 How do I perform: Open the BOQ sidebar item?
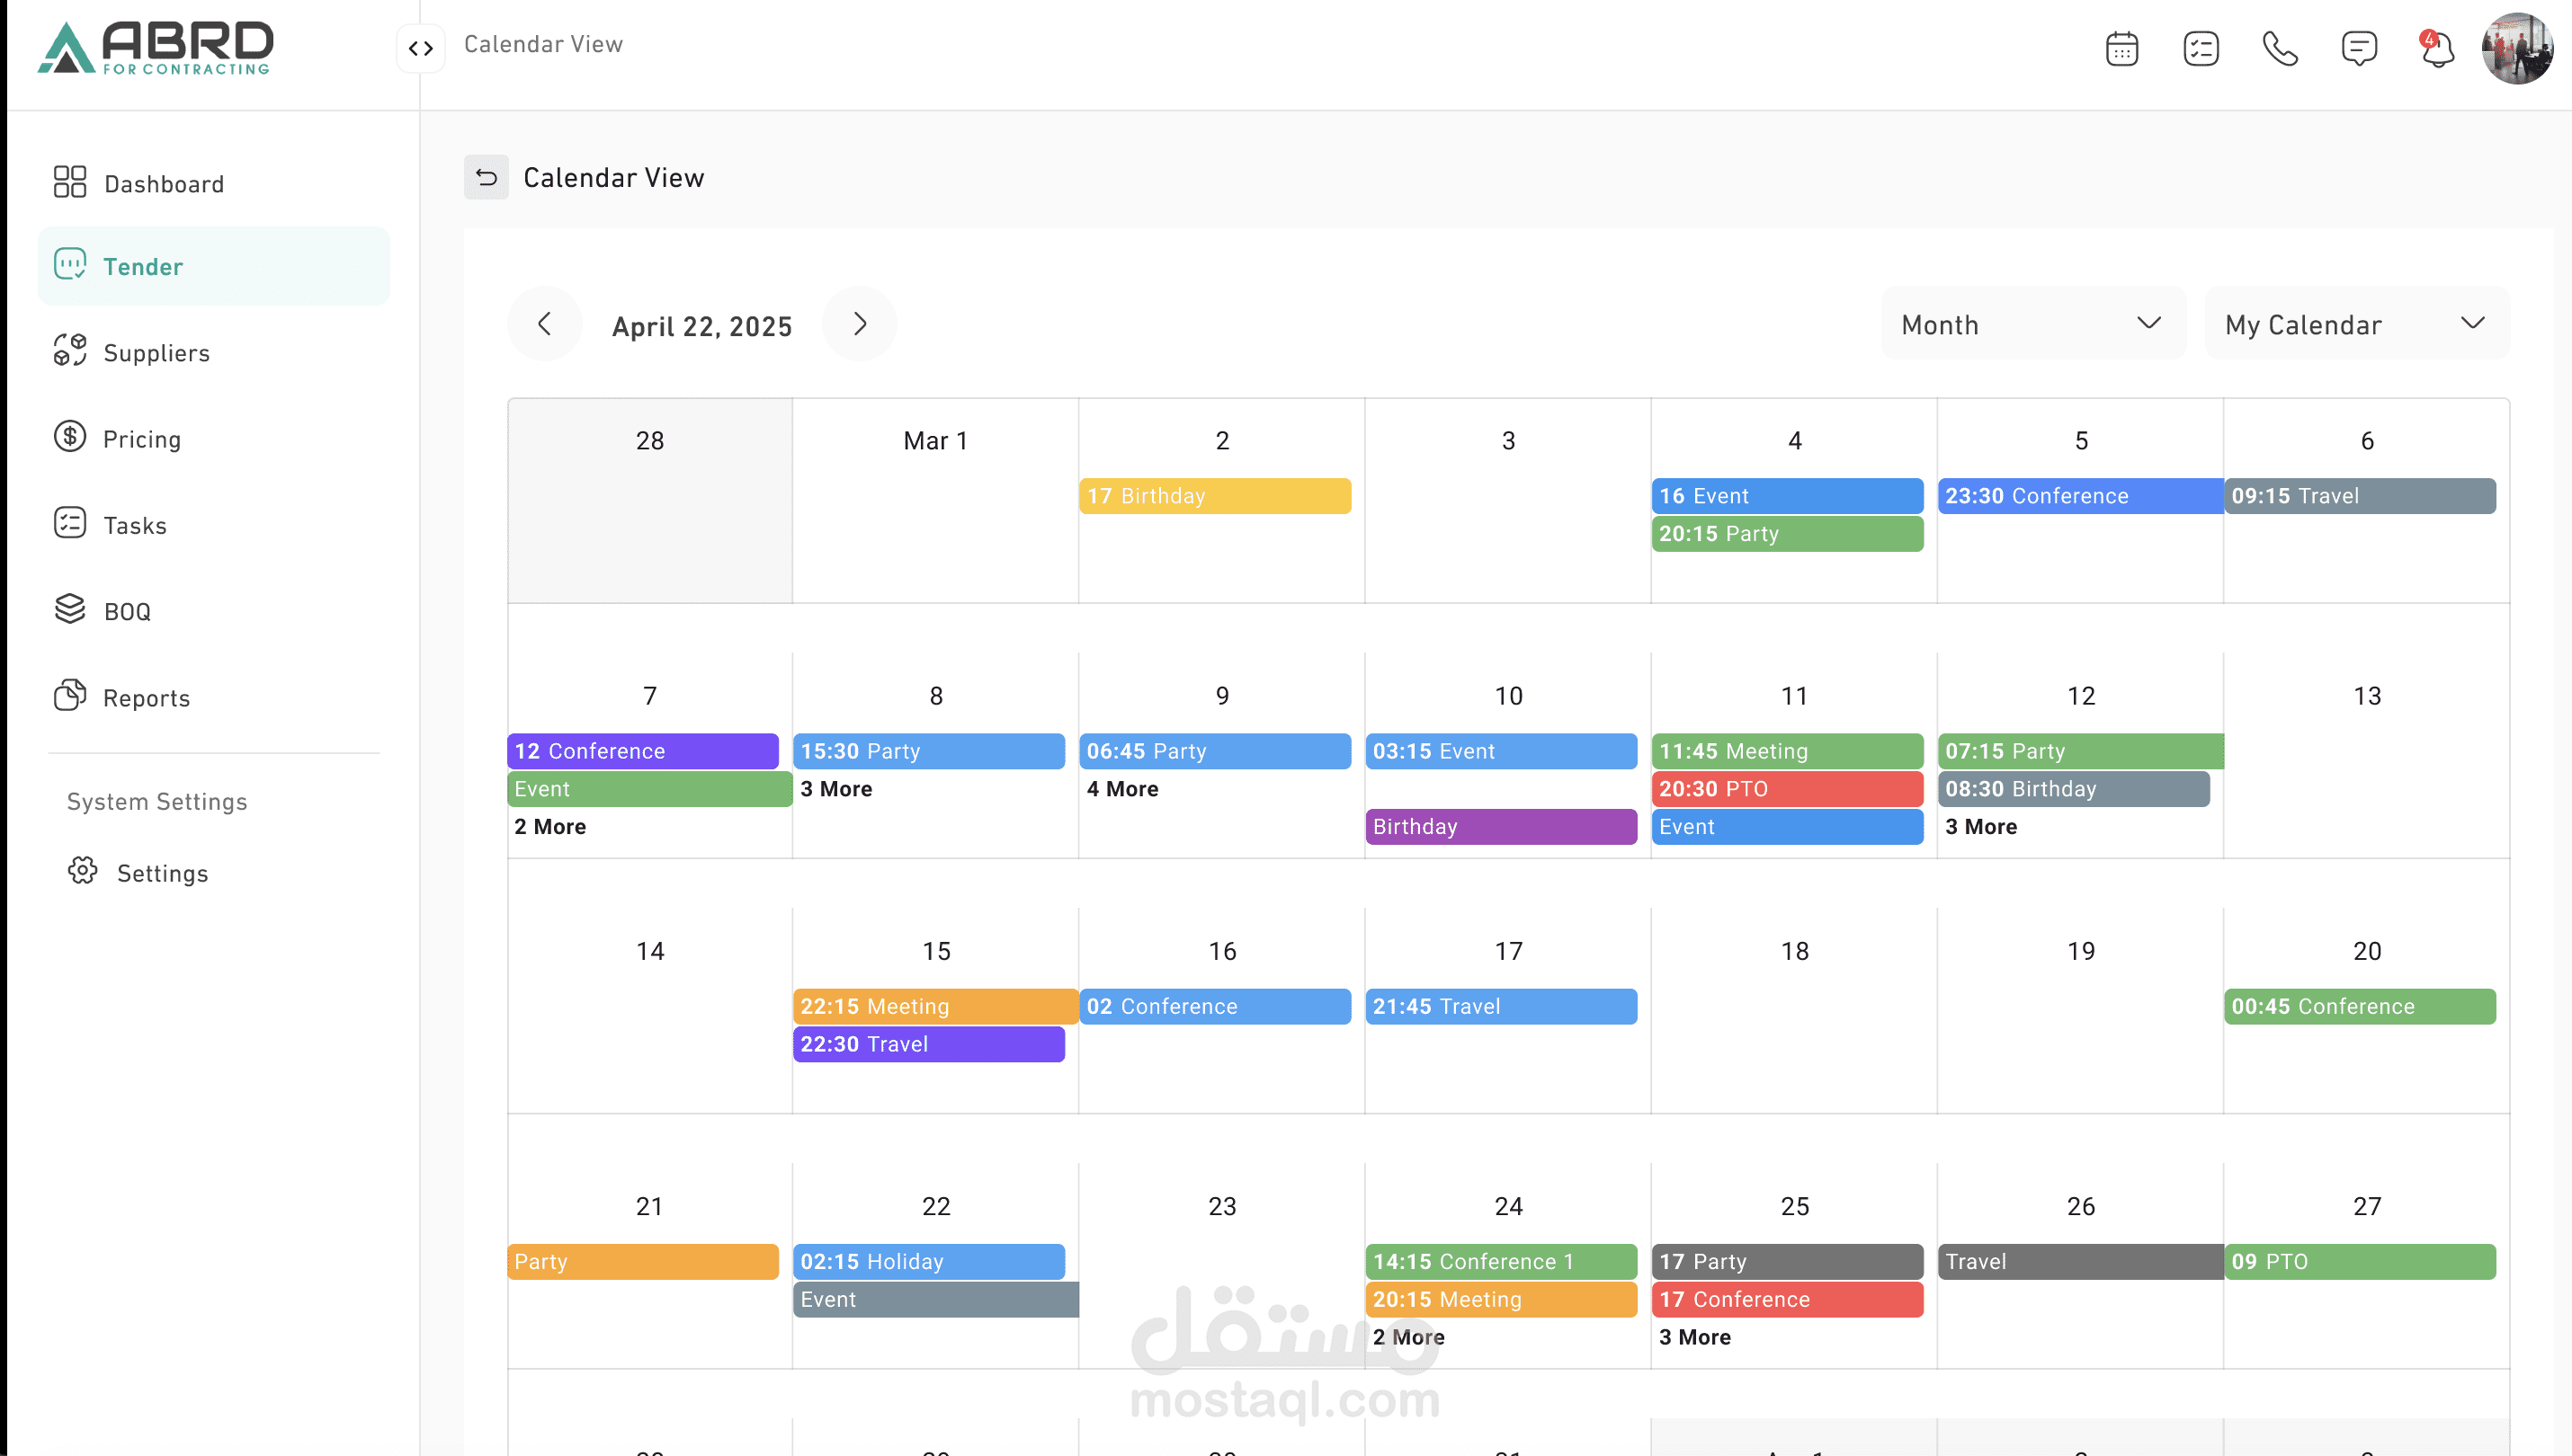click(x=127, y=611)
